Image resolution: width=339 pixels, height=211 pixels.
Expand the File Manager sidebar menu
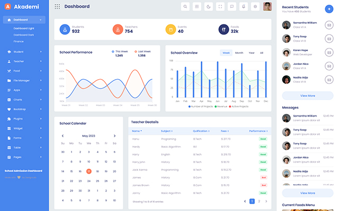tap(24, 80)
